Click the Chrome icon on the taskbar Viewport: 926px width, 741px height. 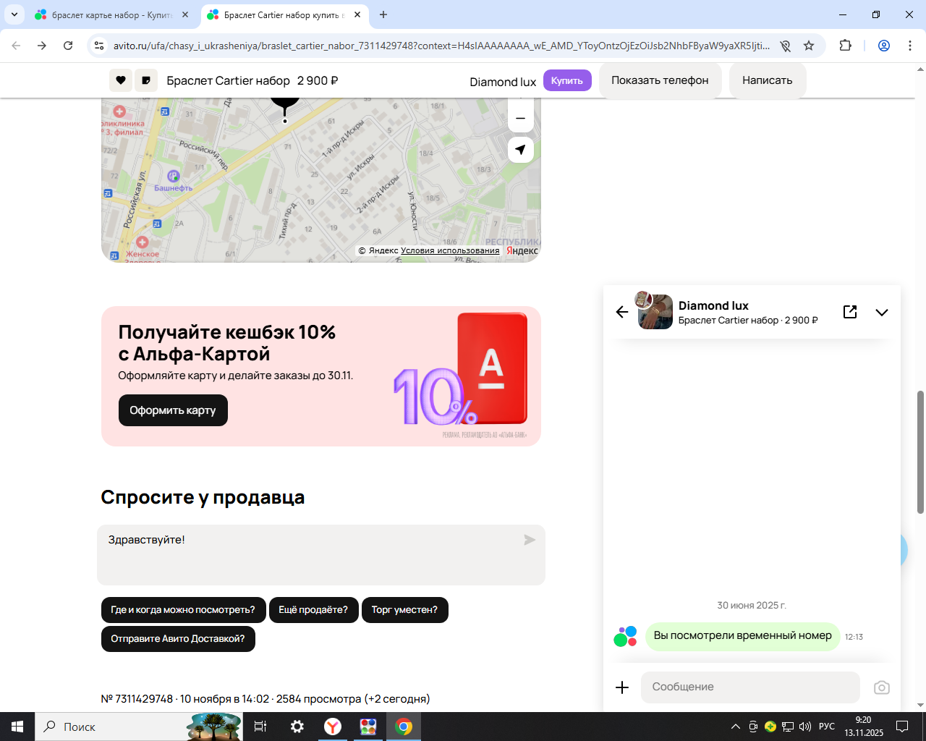click(404, 727)
